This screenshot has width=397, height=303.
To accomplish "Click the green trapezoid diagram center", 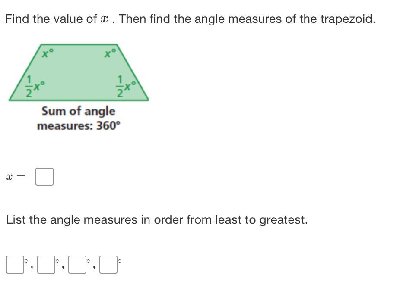I will (79, 73).
